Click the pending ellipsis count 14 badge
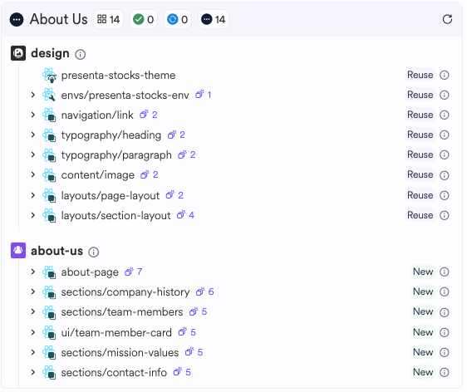The height and width of the screenshot is (392, 467). 214,20
